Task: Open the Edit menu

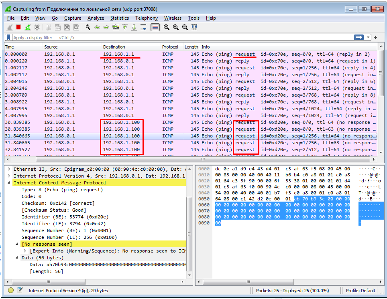Action: [x=24, y=18]
